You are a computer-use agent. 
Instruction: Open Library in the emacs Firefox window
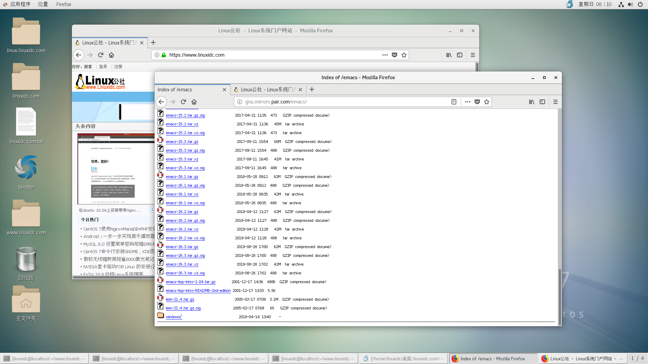532,102
